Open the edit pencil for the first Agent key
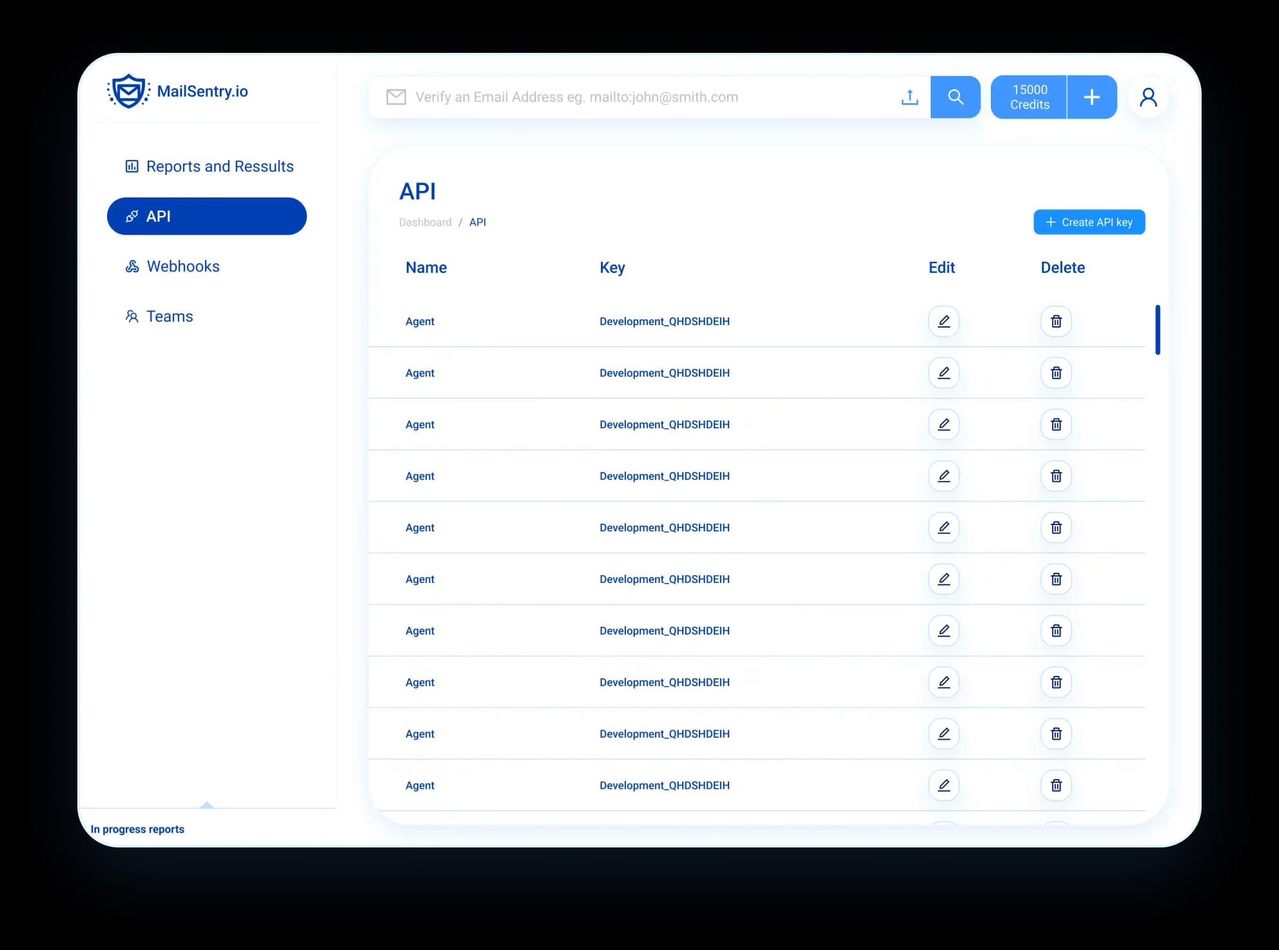 coord(943,321)
